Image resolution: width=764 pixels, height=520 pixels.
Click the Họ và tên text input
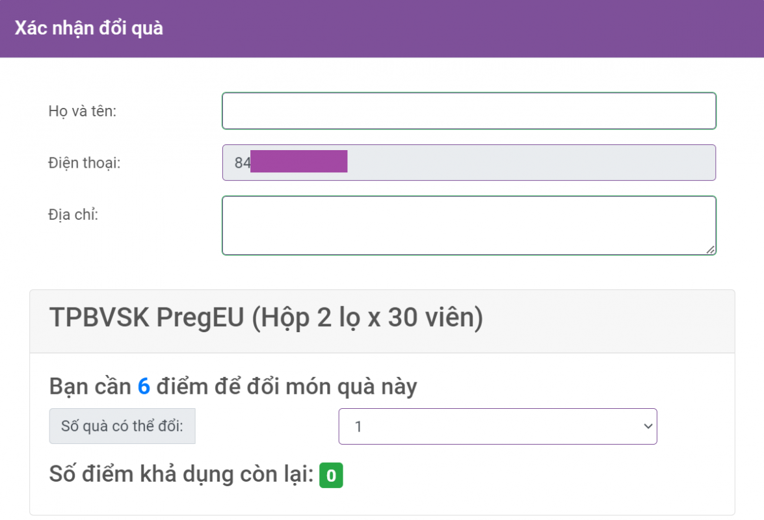pyautogui.click(x=468, y=111)
